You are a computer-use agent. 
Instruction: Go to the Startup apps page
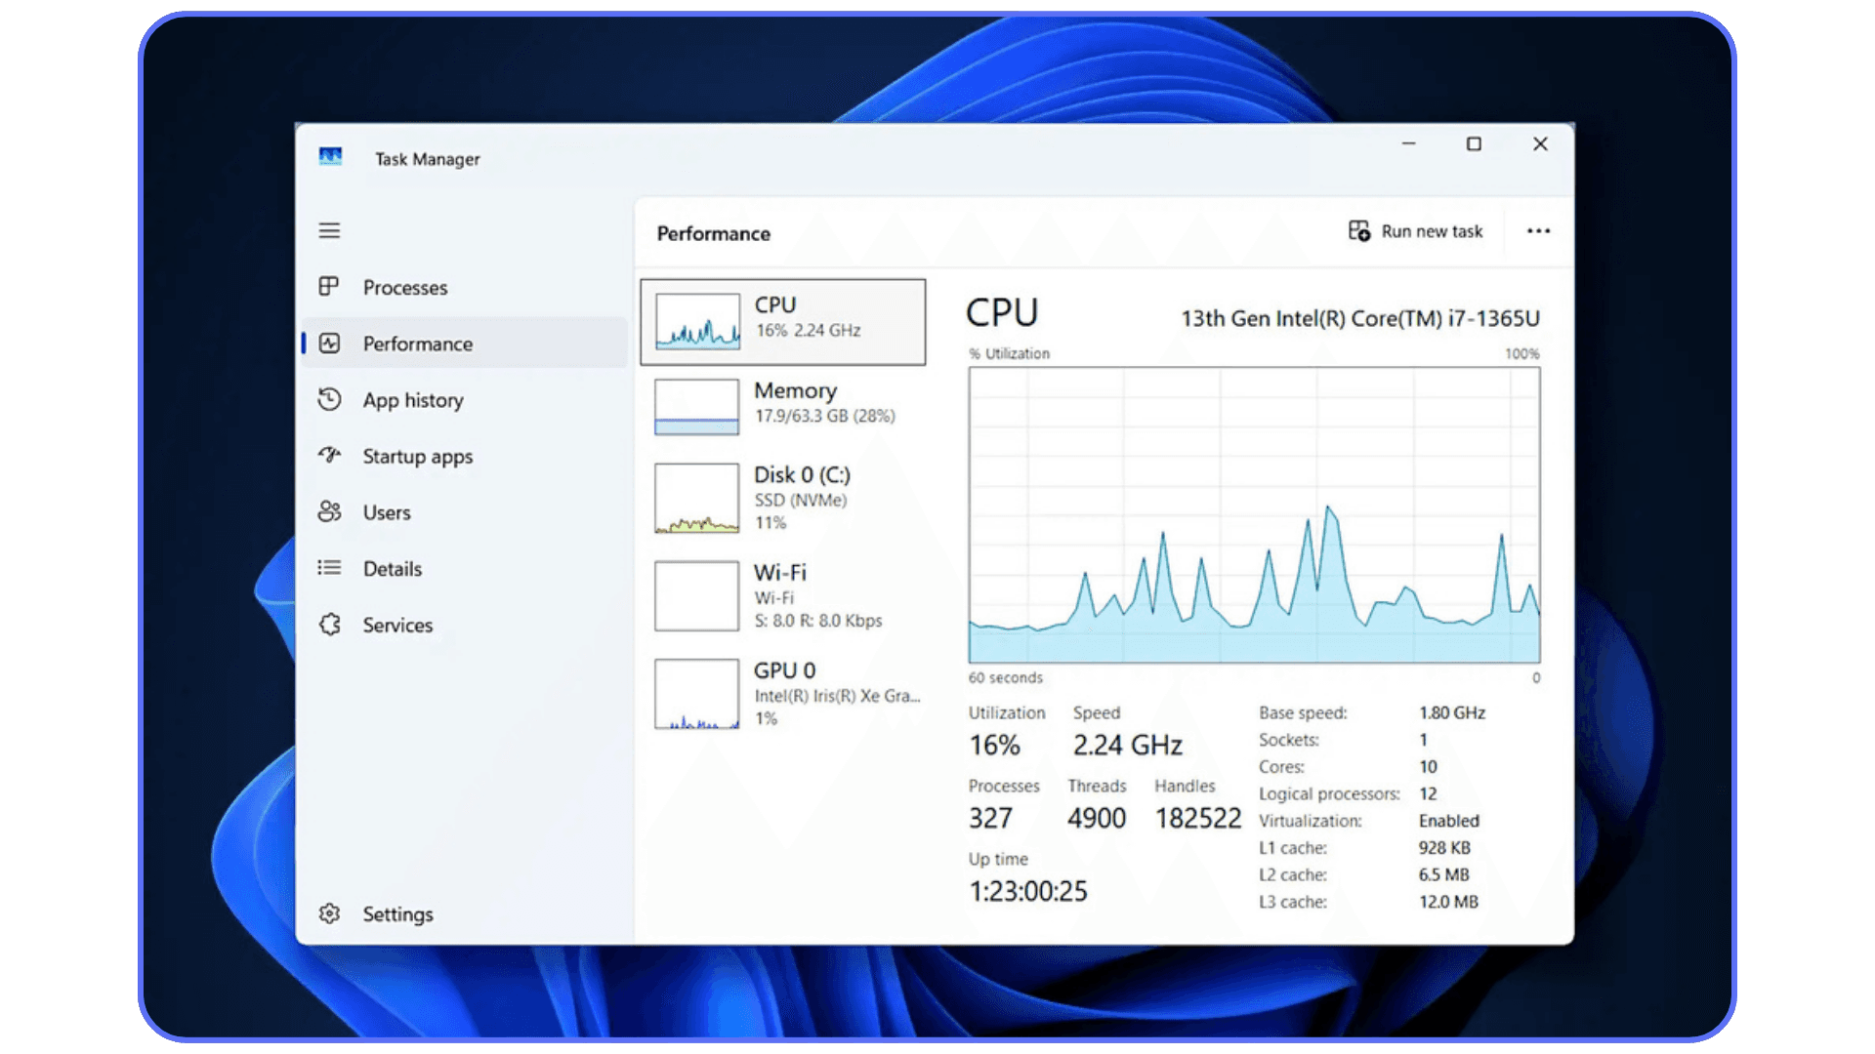[417, 457]
